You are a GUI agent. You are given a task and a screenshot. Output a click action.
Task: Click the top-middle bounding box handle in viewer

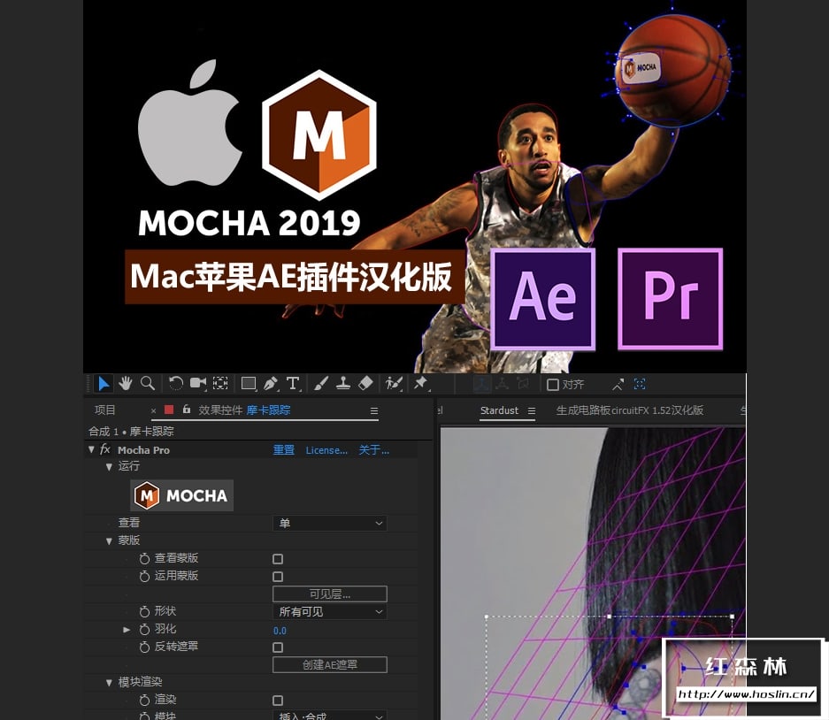(609, 617)
